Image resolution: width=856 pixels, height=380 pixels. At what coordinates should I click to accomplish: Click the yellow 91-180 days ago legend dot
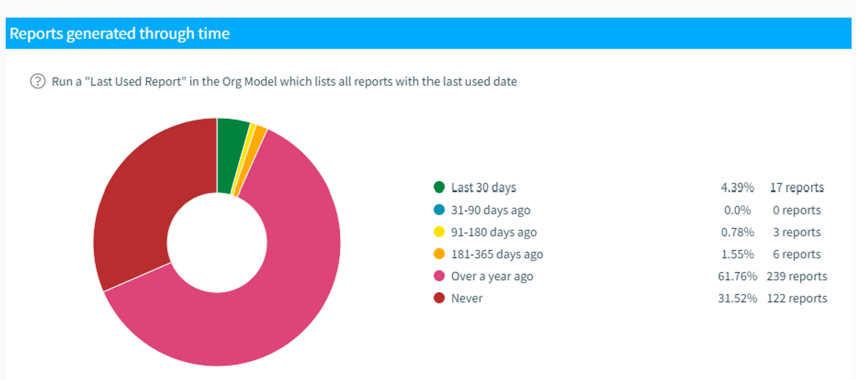pos(439,232)
